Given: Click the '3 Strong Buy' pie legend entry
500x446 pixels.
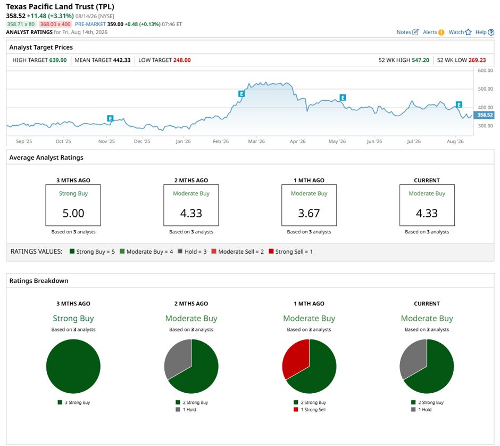Looking at the screenshot, I should coord(74,402).
